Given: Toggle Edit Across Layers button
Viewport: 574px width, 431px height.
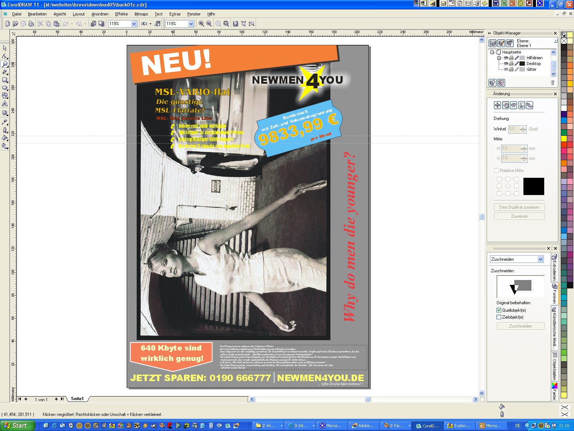Looking at the screenshot, I should tap(501, 43).
